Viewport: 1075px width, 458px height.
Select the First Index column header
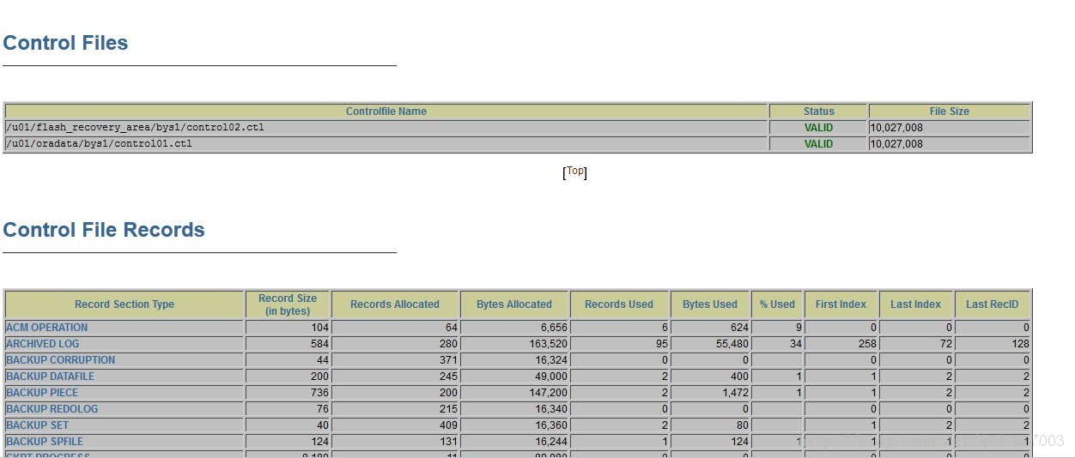click(x=841, y=304)
